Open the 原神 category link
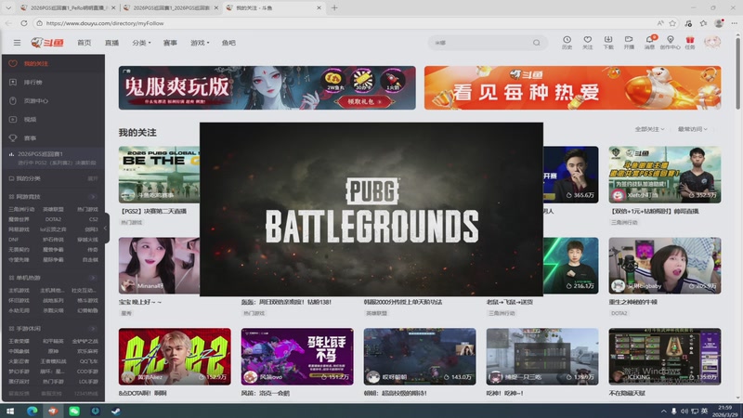743x418 pixels. [53, 351]
